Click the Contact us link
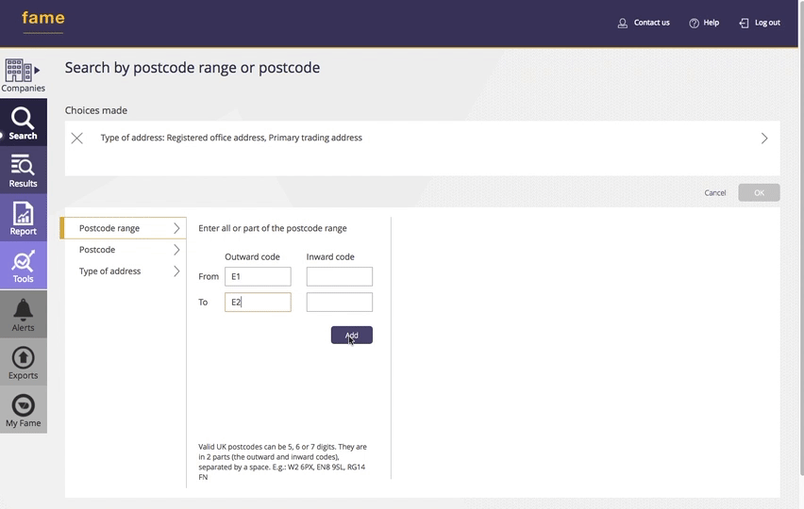Viewport: 804px width, 509px height. (644, 23)
